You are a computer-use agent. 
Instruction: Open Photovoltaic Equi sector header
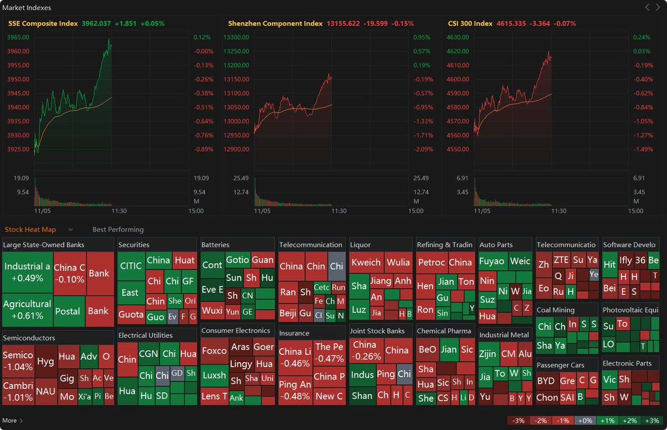pos(630,310)
